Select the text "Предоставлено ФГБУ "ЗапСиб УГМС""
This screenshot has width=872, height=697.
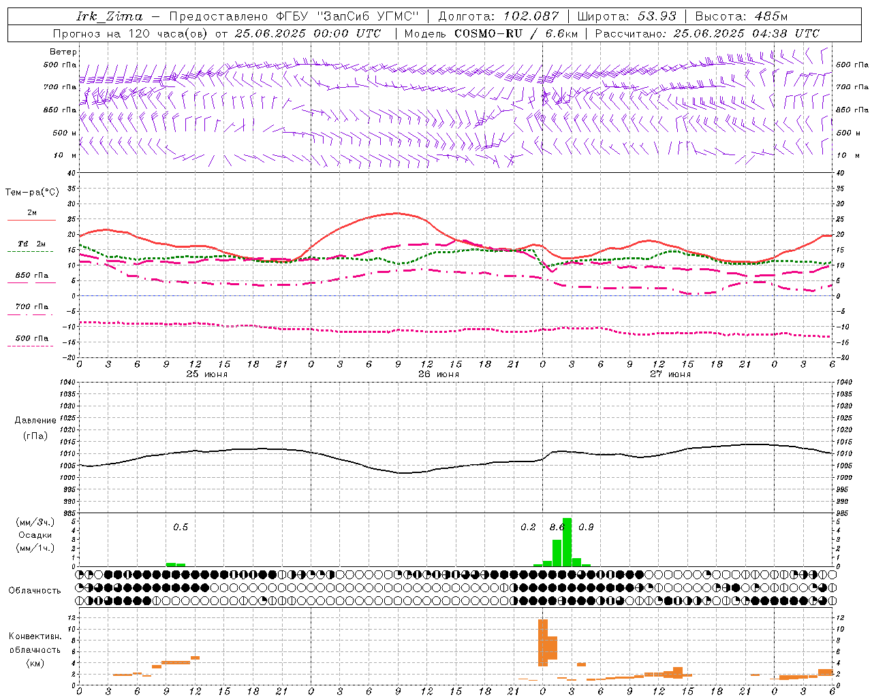coord(294,16)
